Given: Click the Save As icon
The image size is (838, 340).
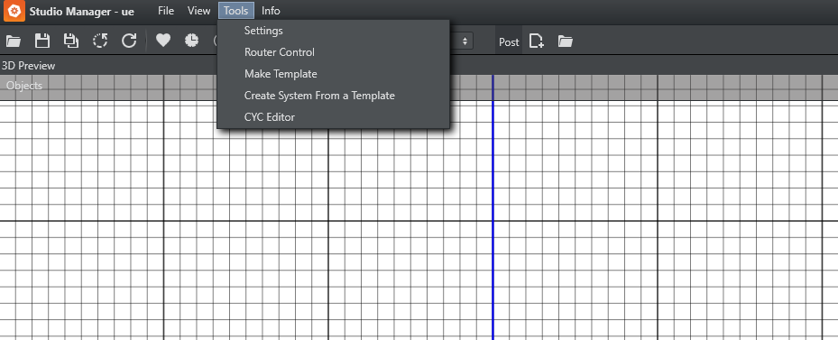Looking at the screenshot, I should (71, 41).
